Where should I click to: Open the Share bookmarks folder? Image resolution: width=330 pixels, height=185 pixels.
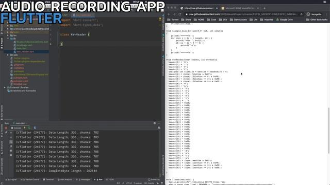coord(186,20)
